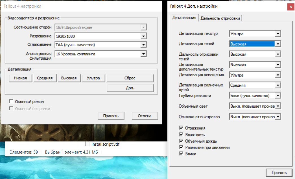Click the Доп. advanced settings button

(x=130, y=88)
